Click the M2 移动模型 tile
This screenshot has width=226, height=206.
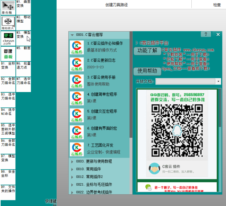[x=23, y=23]
